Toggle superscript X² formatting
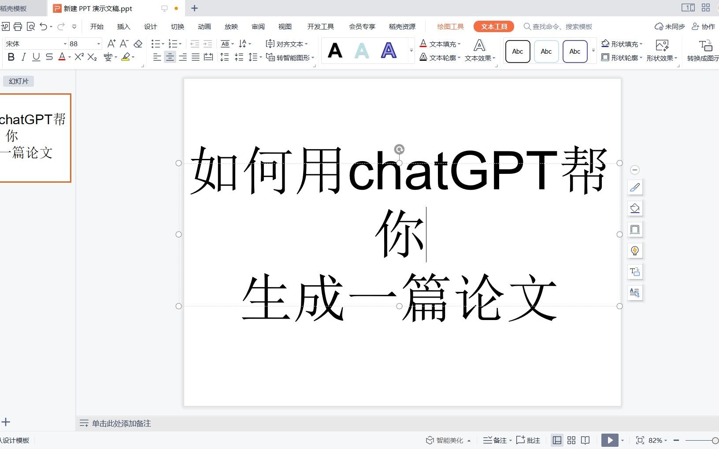719x449 pixels. [x=79, y=56]
